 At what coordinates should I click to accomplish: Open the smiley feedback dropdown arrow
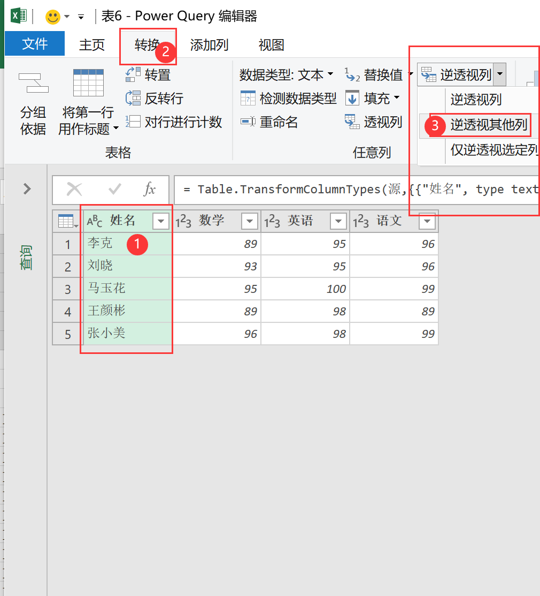(67, 17)
